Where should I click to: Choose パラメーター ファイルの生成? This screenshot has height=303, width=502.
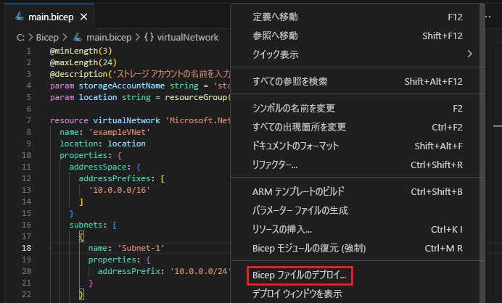(300, 210)
